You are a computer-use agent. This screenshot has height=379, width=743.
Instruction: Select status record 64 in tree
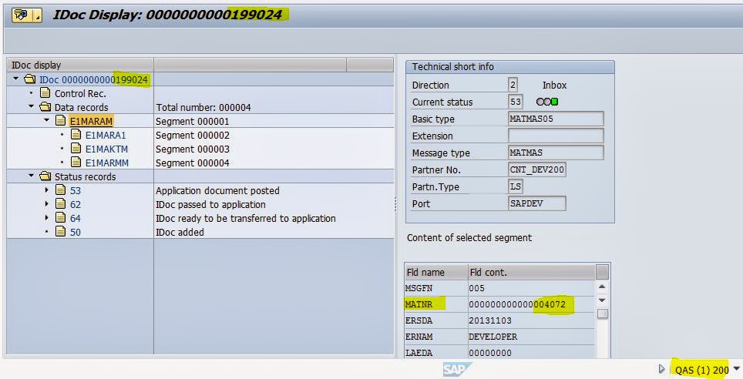pos(75,218)
